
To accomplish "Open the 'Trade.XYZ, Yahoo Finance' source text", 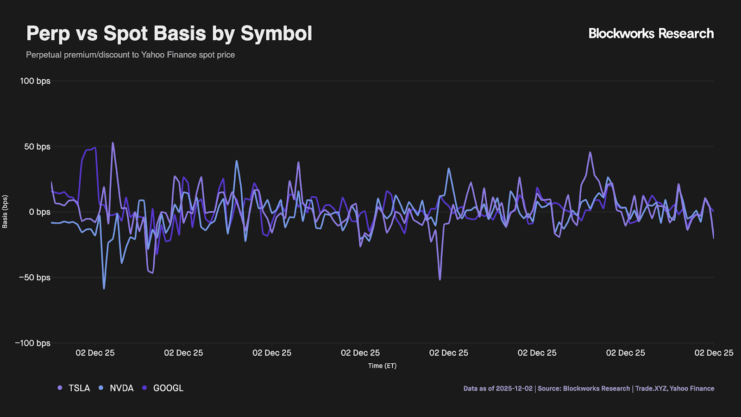I will click(674, 389).
